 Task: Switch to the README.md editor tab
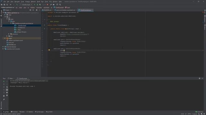click(47, 10)
